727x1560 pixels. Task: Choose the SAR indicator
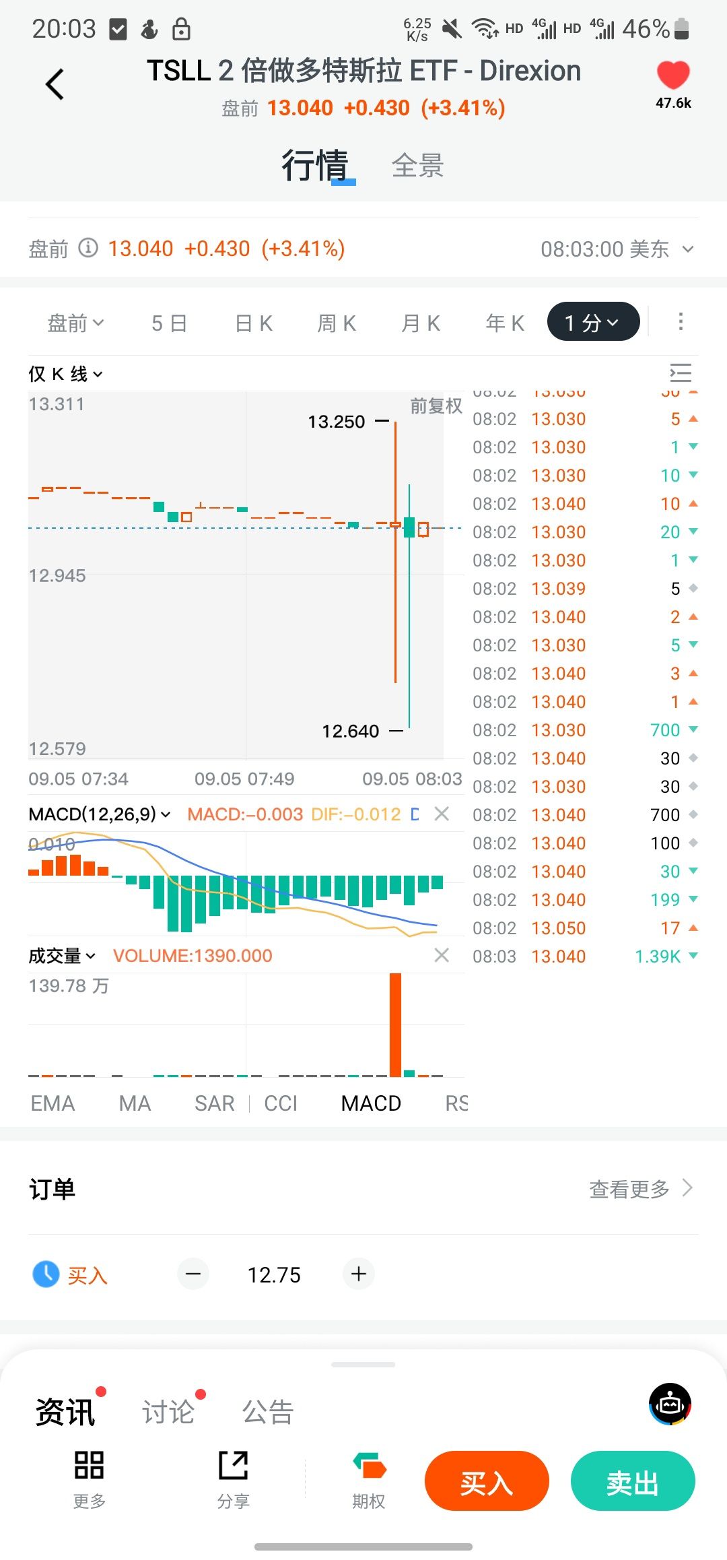click(x=215, y=1103)
